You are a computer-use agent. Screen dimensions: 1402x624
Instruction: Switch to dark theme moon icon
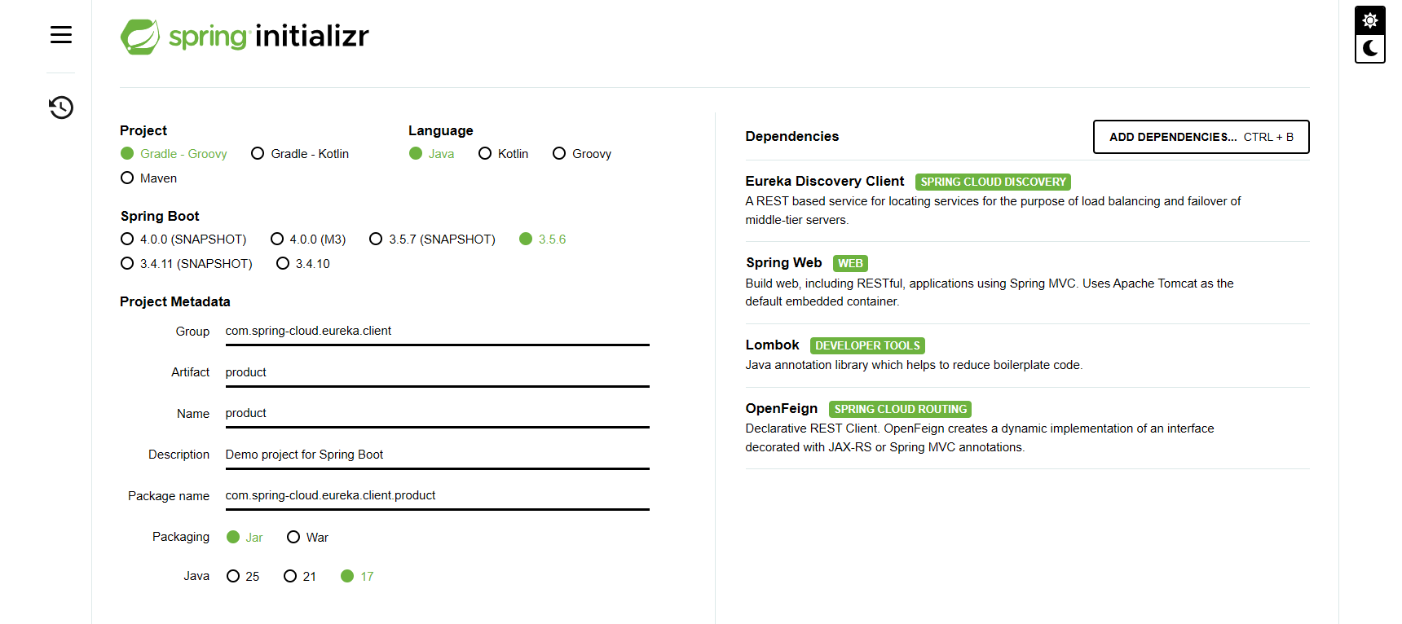pyautogui.click(x=1370, y=48)
